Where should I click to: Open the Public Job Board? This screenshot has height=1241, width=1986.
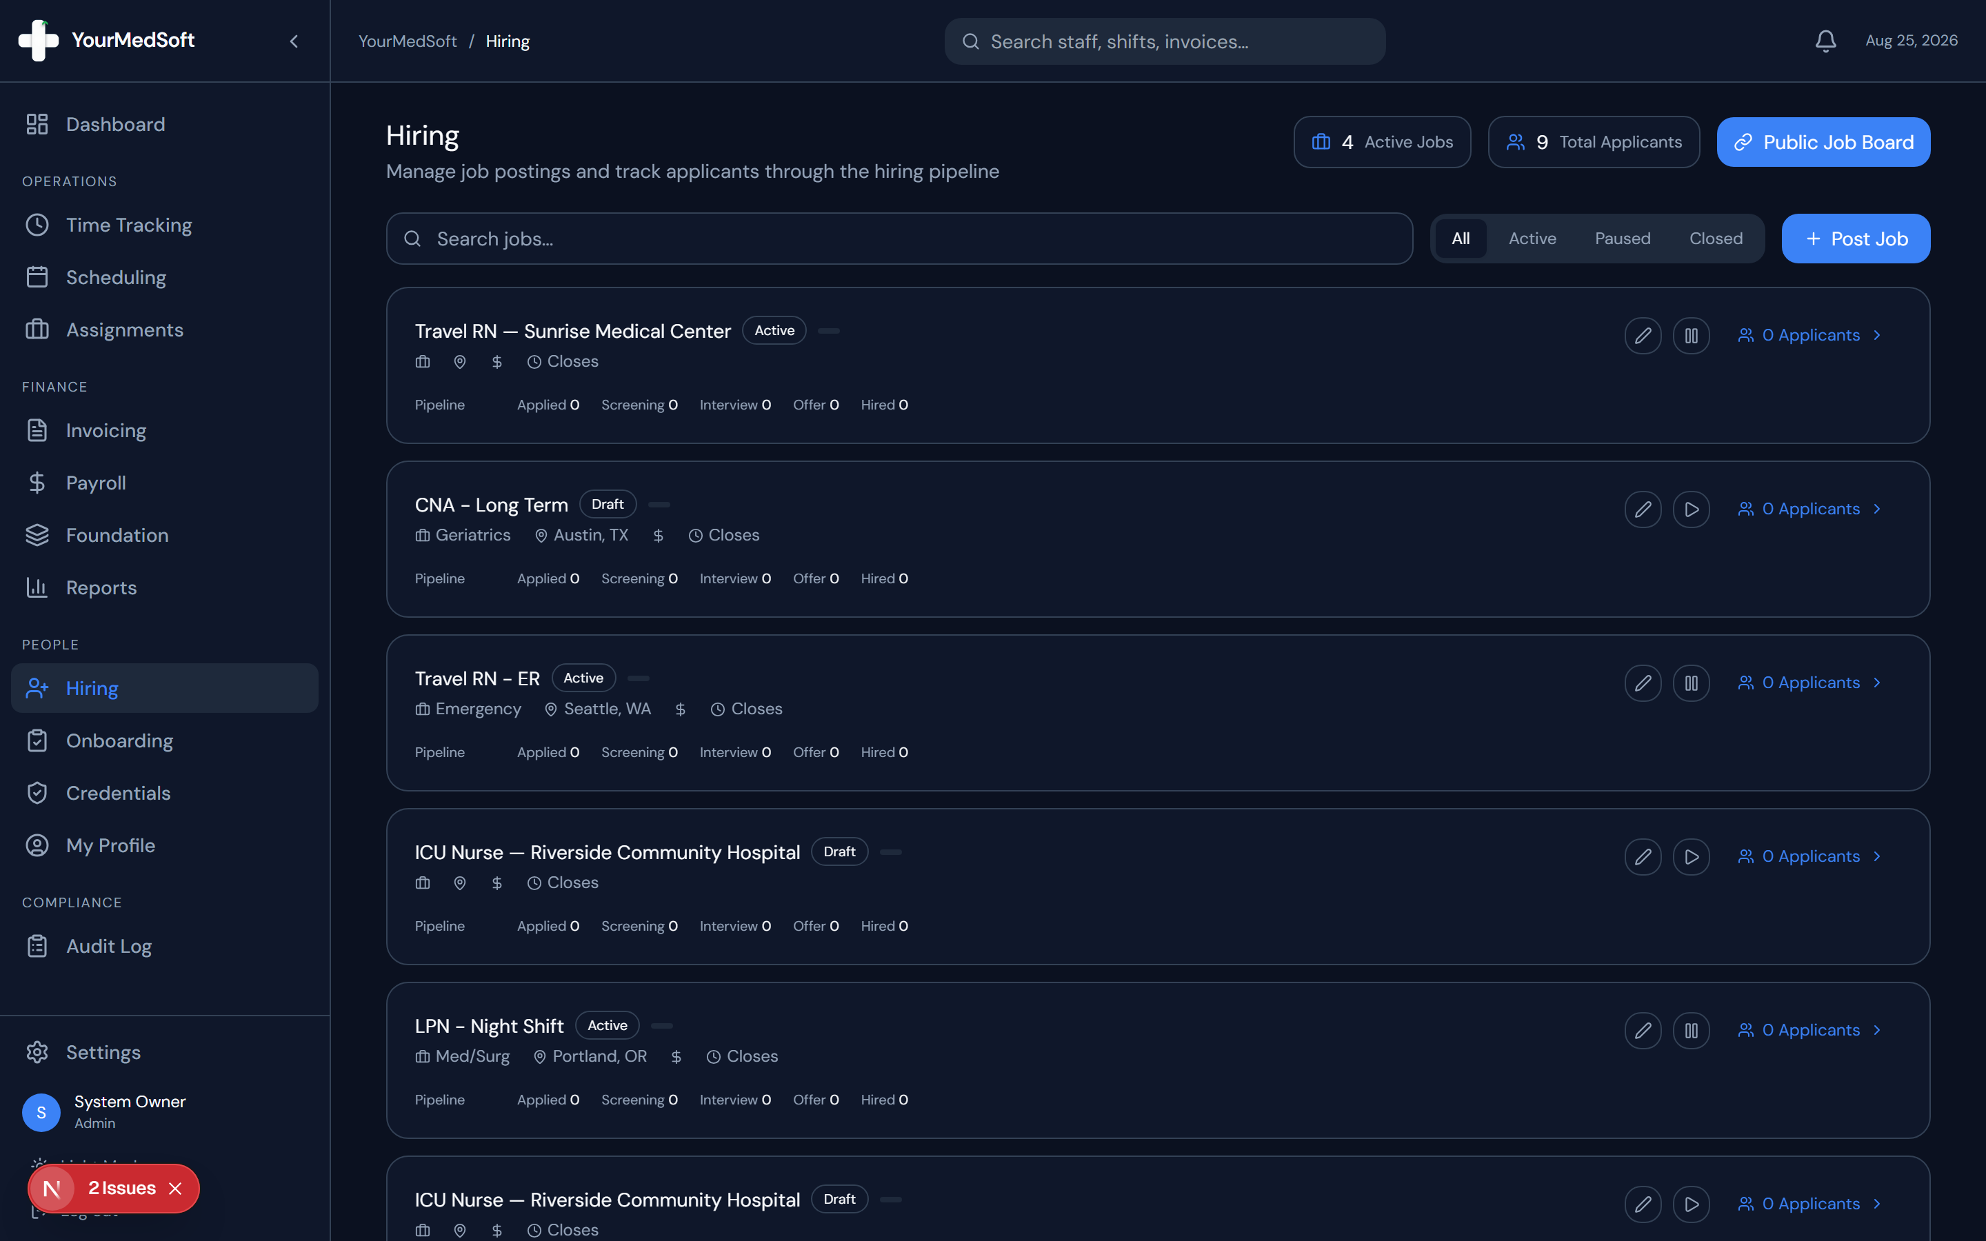click(1823, 142)
